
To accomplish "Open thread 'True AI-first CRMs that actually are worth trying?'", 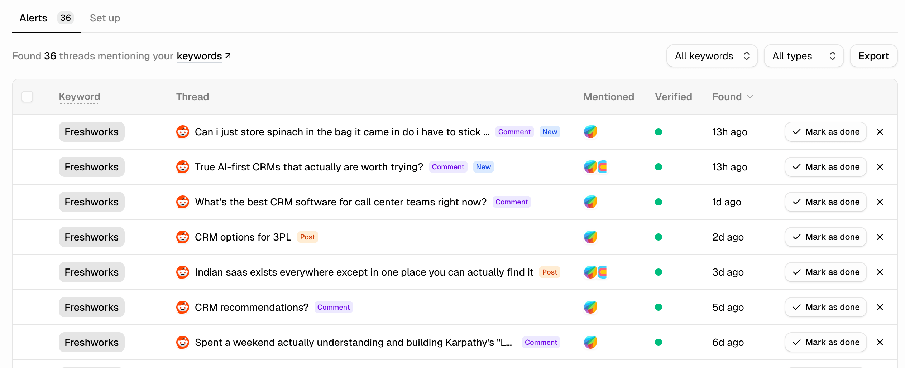I will point(309,167).
